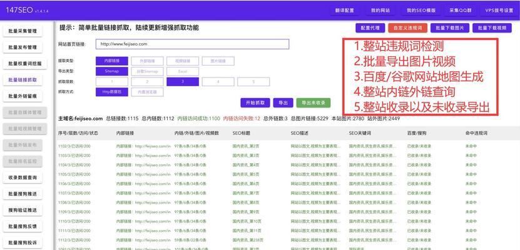Viewport: 520px width, 250px height.
Task: Click the SEO title 国内资讯_第10页
Action: click(x=247, y=221)
